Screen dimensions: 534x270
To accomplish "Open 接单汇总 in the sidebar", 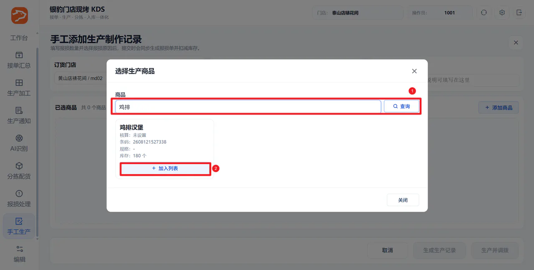I will click(19, 60).
